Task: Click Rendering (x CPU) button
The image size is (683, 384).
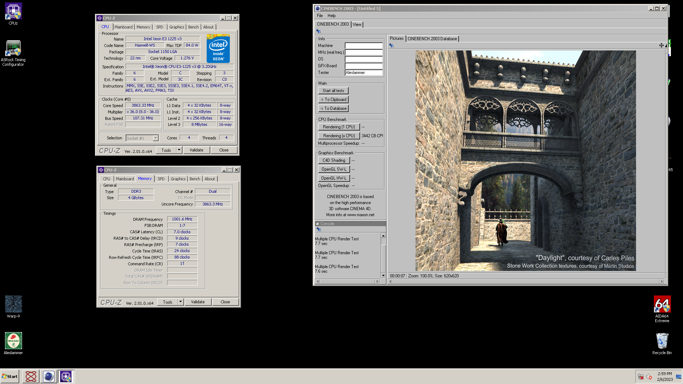Action: pos(339,136)
